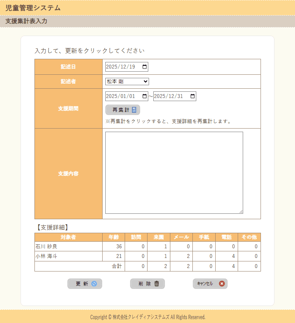This screenshot has height=323, width=295.
Task: Open calendar picker for support period start date
Action: [x=144, y=96]
